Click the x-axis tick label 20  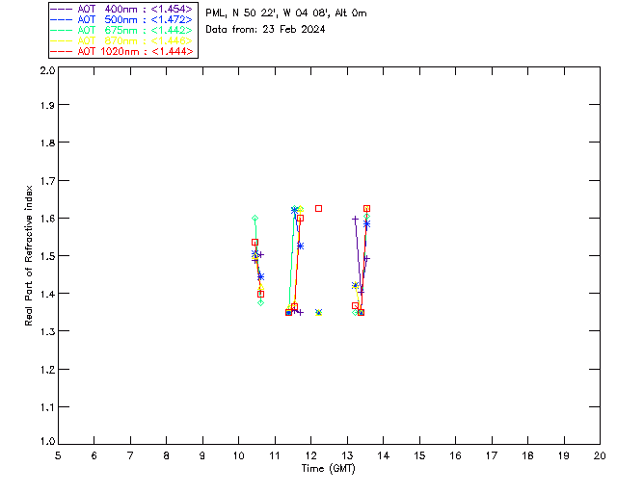(x=600, y=456)
